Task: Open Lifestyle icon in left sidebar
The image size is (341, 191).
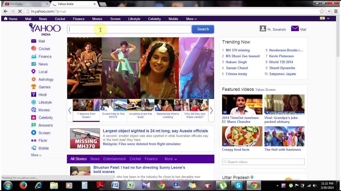Action: click(x=34, y=102)
